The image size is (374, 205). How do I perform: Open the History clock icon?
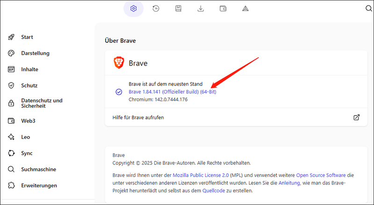pos(156,9)
